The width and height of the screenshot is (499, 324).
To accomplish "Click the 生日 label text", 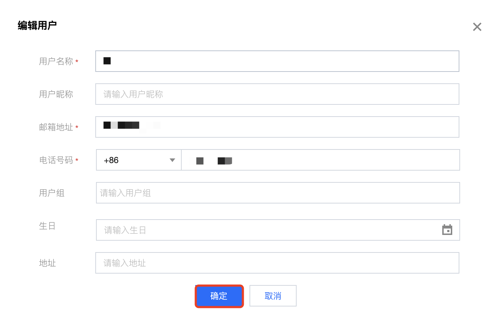I will pos(47,226).
